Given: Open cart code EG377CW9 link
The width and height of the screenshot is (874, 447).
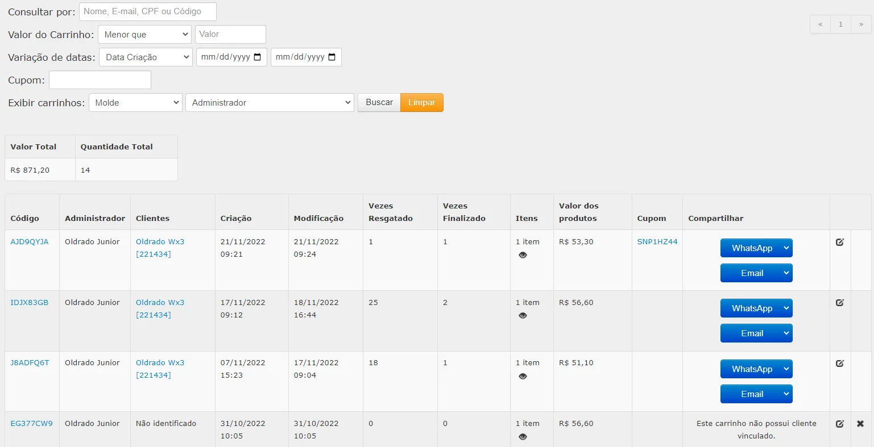Looking at the screenshot, I should tap(31, 424).
